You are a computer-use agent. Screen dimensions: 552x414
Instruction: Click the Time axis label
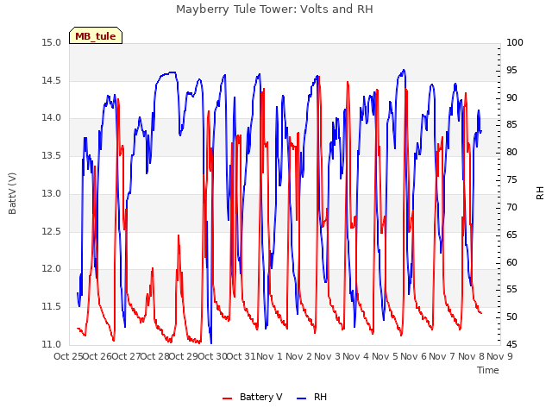point(487,370)
